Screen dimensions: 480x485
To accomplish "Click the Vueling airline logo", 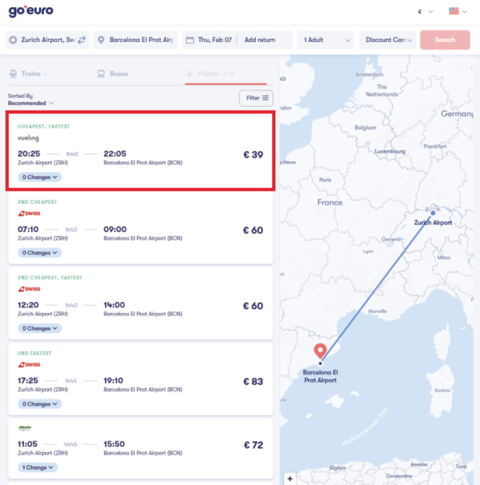I will (28, 138).
